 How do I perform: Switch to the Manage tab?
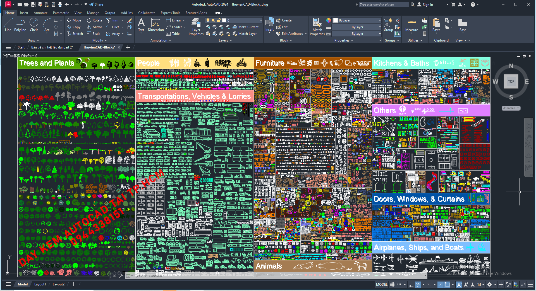point(93,13)
